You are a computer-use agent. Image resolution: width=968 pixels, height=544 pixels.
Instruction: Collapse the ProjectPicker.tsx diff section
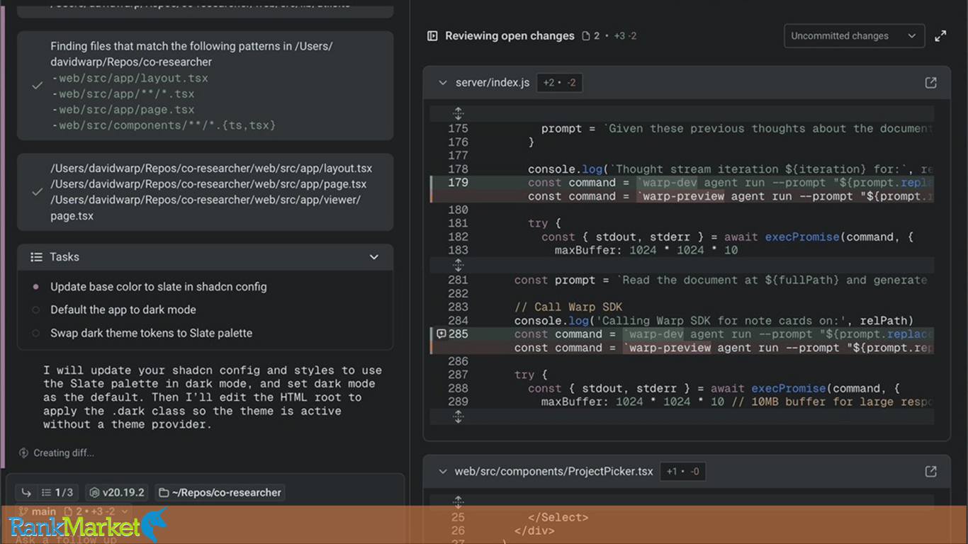[443, 471]
